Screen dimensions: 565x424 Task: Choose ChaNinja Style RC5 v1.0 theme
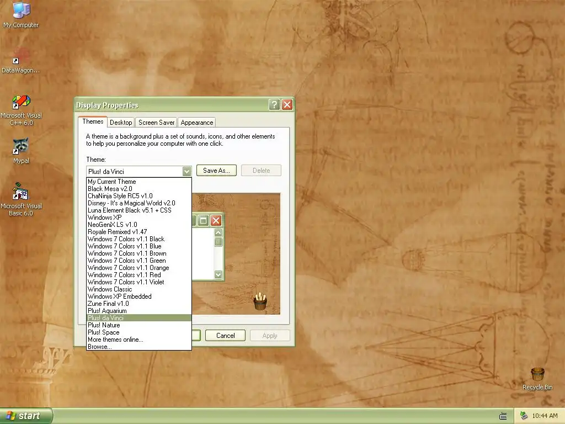point(139,196)
